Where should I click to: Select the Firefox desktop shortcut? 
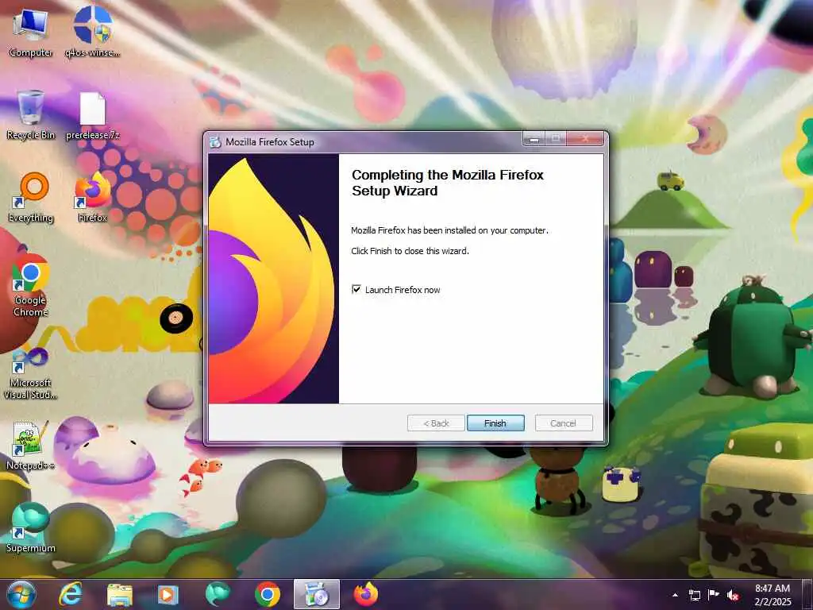pyautogui.click(x=92, y=198)
